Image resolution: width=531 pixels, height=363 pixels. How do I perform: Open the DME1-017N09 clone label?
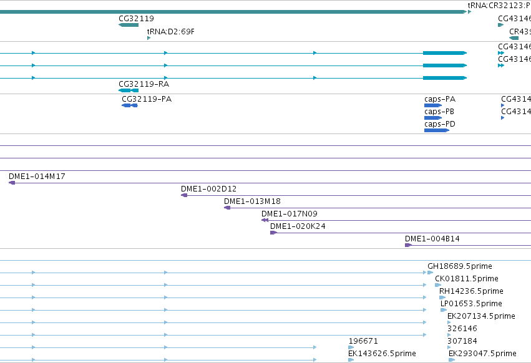pyautogui.click(x=289, y=214)
